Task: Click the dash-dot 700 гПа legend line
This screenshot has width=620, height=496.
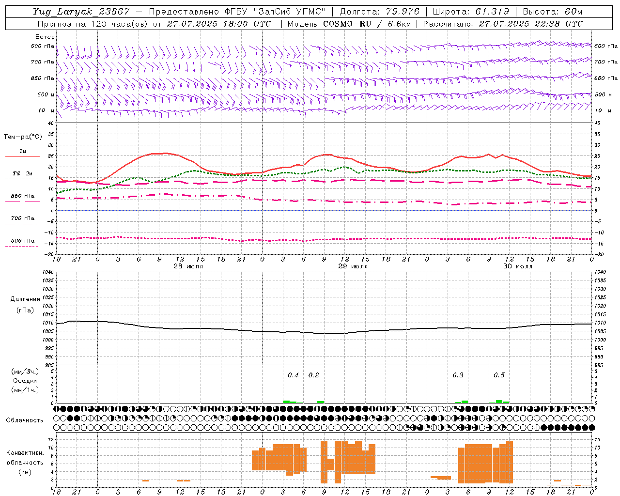Action: coord(21,223)
